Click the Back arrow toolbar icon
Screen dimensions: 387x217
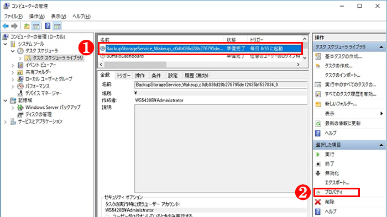(6, 26)
